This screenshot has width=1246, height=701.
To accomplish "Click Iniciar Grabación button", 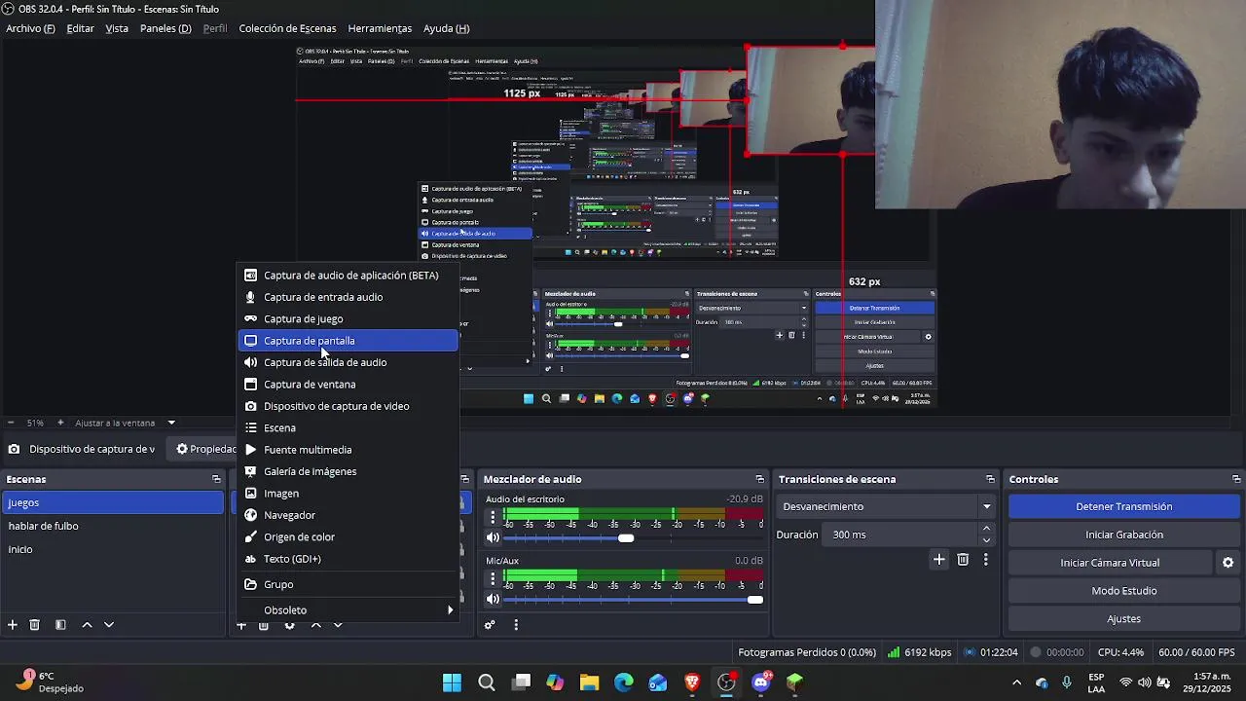I will click(x=1123, y=535).
